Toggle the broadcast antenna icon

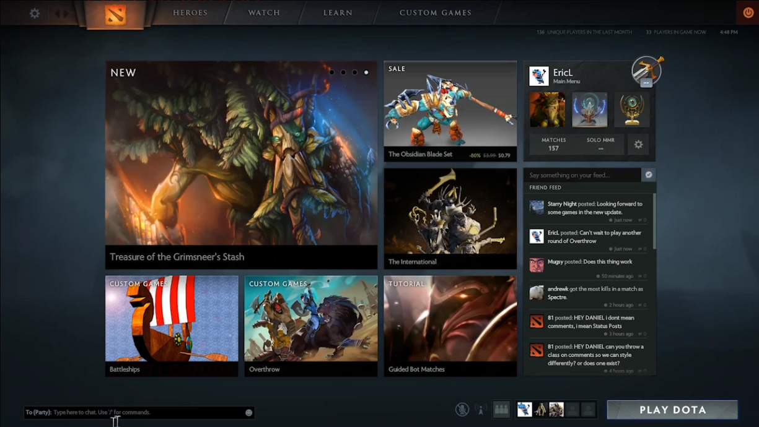pyautogui.click(x=481, y=409)
